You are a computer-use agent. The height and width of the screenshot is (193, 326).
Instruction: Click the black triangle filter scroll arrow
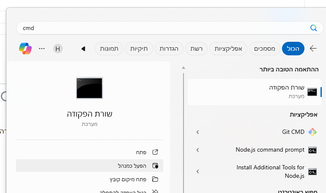coord(83,49)
